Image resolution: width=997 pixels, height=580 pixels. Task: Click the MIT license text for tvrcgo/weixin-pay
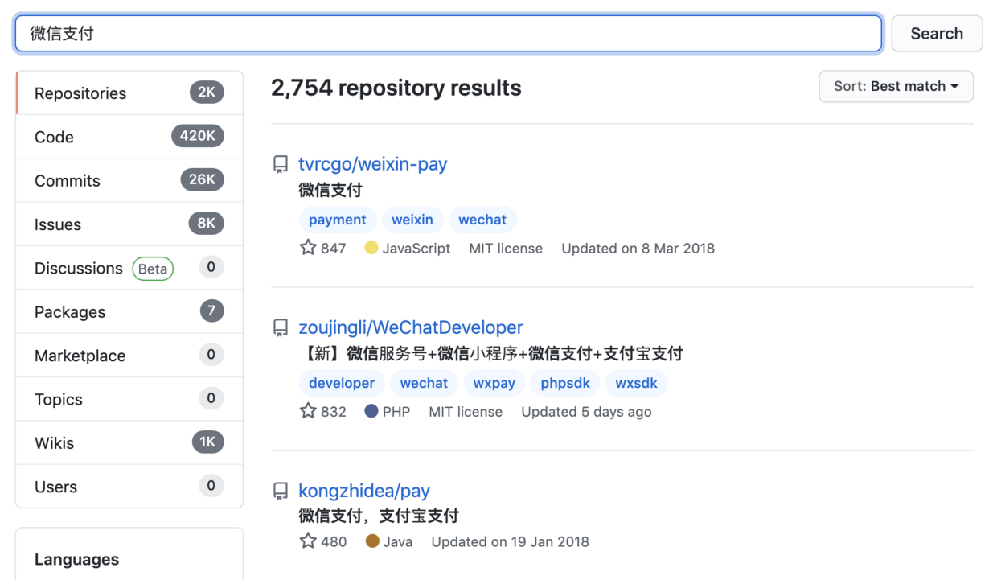click(x=506, y=249)
